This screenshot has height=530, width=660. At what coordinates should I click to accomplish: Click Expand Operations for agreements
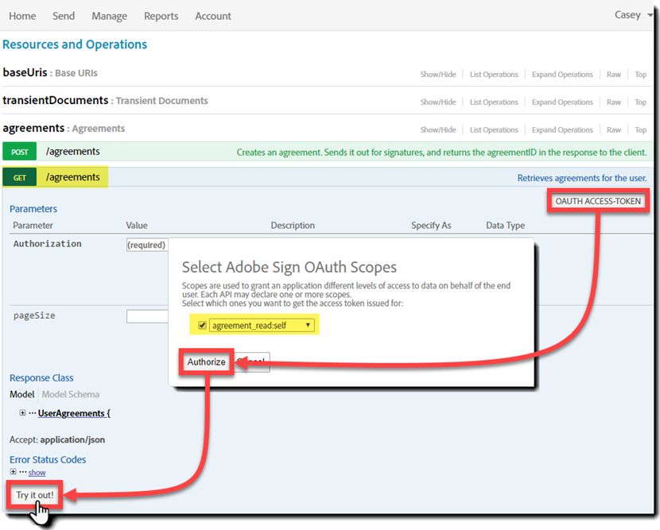click(x=562, y=130)
